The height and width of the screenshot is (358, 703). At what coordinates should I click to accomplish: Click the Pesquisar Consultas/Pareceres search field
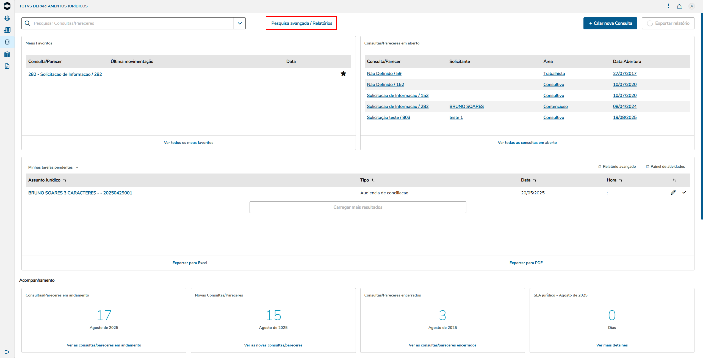(132, 23)
